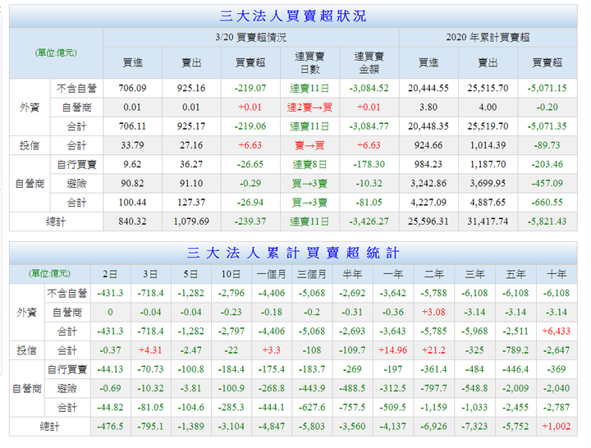Click the -797.7 hedging two-year value

(x=433, y=388)
